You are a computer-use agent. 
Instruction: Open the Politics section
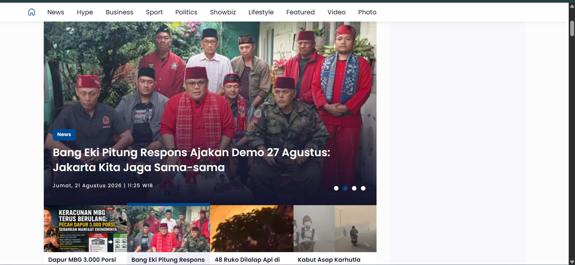coord(186,12)
